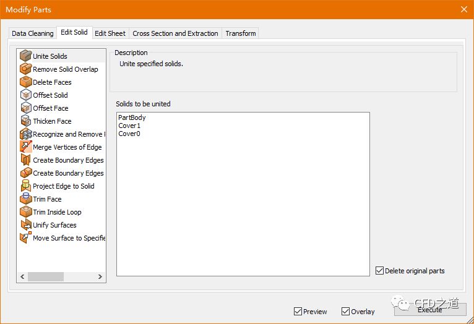This screenshot has height=324, width=474.
Task: Click the Create Boundary Edges icon below Merge Vertices
Action: click(26, 160)
